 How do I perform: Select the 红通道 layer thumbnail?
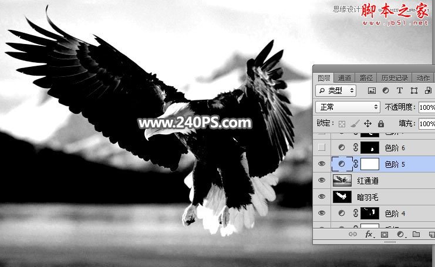(x=342, y=181)
